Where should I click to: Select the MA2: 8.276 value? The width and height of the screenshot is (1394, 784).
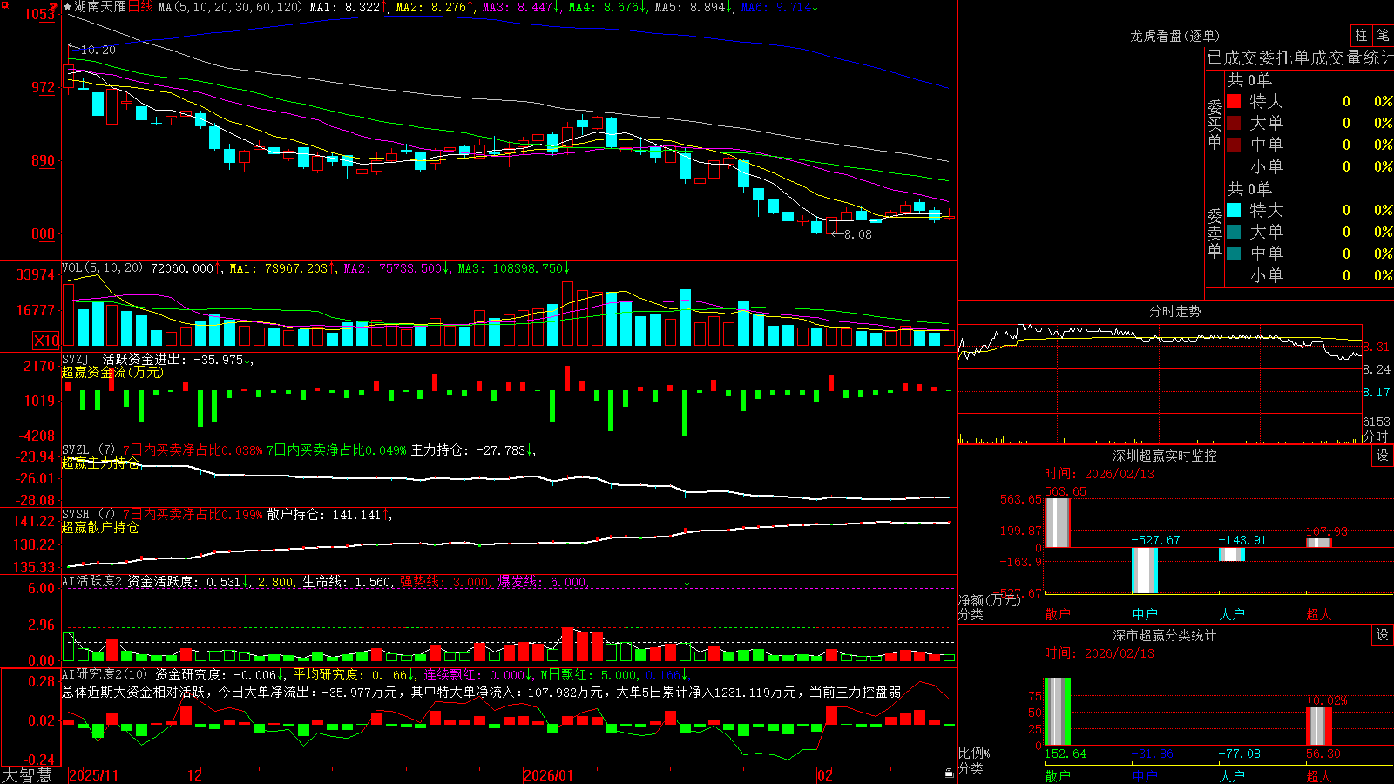click(x=430, y=7)
